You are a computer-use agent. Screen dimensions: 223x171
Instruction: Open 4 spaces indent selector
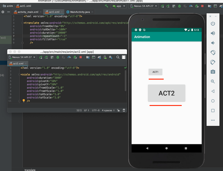108,110
